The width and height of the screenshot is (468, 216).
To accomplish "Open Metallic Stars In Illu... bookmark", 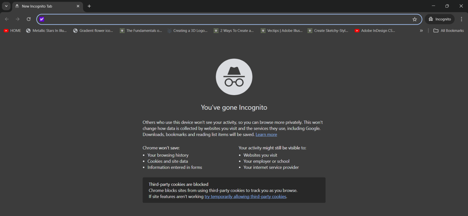I will click(46, 31).
